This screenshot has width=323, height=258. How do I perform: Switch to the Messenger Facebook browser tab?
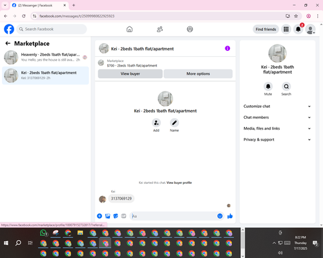tap(39, 5)
